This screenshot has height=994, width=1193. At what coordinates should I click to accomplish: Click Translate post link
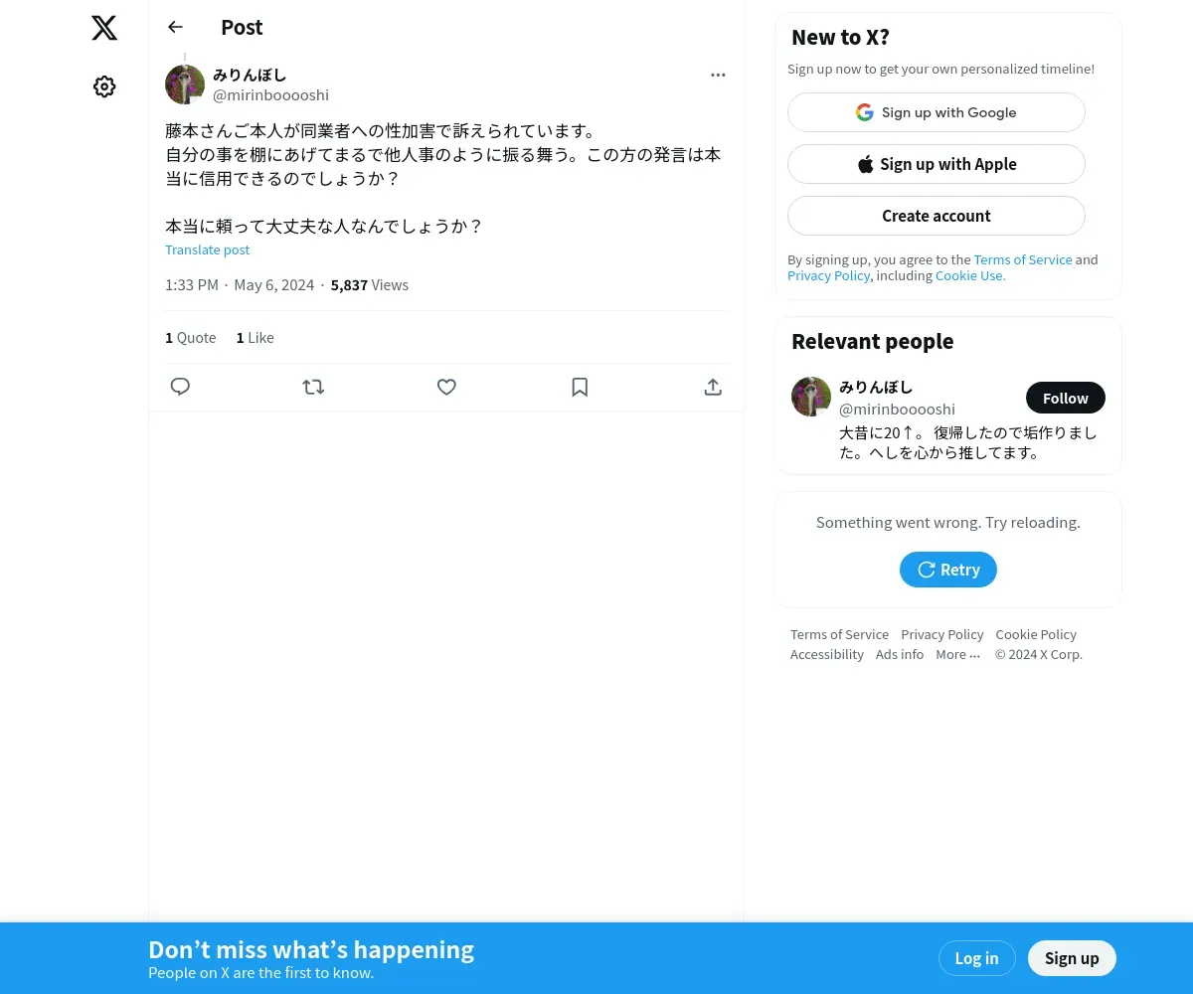pos(207,249)
